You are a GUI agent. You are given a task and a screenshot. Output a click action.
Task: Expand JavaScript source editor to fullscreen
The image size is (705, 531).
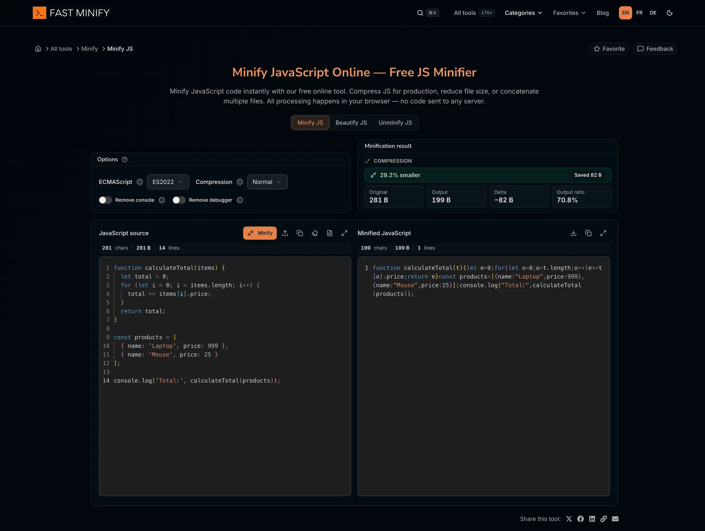(344, 233)
